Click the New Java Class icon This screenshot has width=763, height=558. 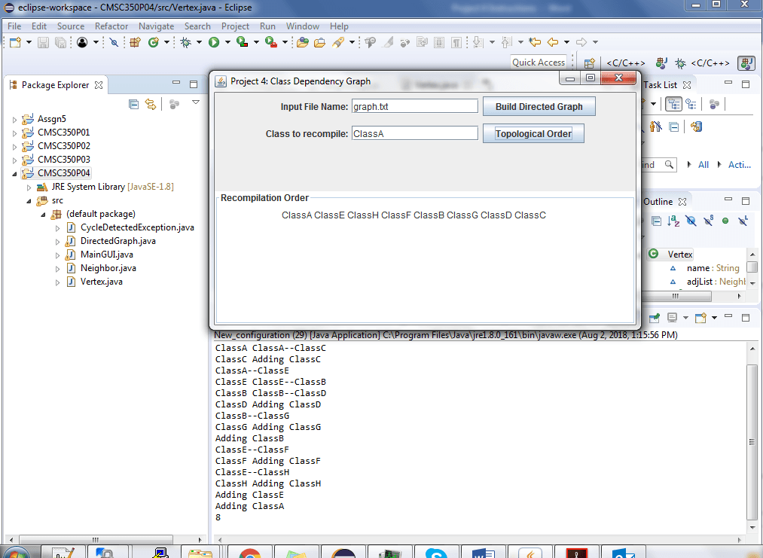tap(154, 42)
